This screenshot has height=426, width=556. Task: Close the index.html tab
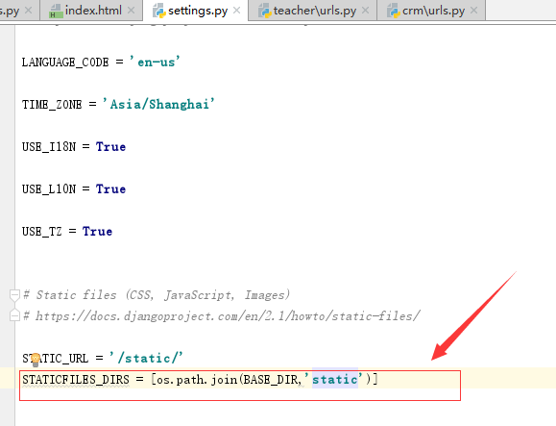(131, 11)
